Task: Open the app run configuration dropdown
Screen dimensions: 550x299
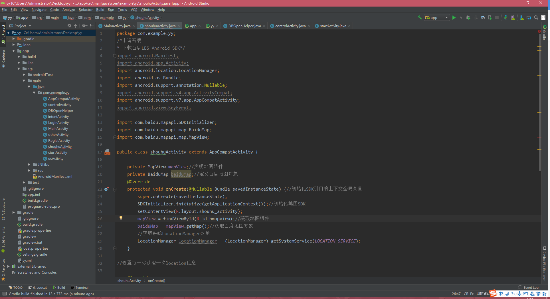Action: (x=437, y=17)
